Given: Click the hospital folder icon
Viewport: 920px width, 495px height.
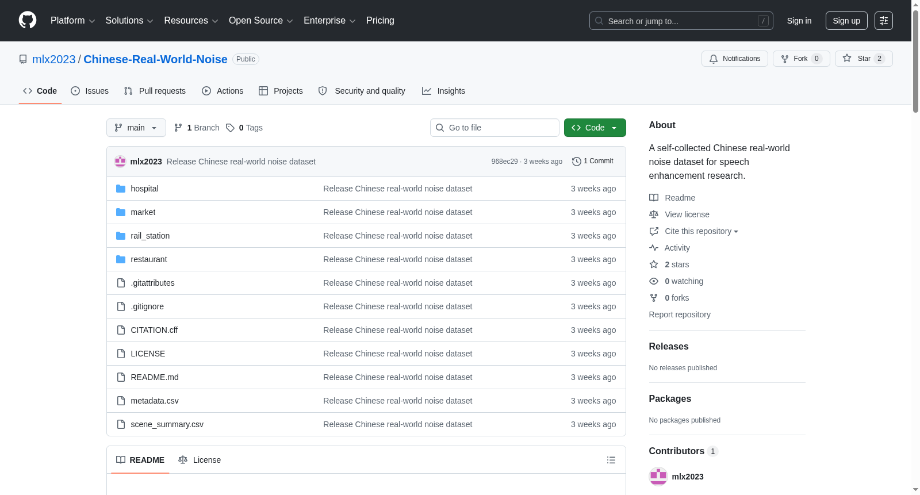Looking at the screenshot, I should [121, 189].
